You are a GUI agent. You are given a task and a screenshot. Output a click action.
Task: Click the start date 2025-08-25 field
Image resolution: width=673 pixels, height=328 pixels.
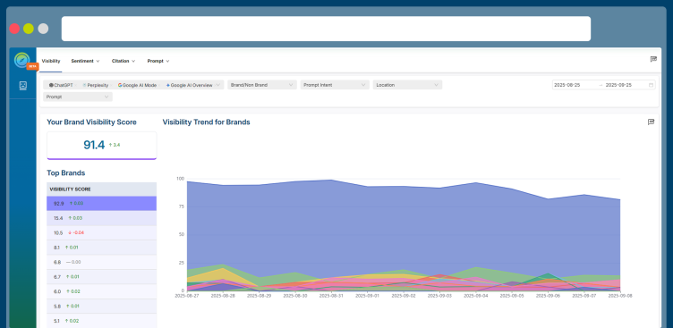[x=567, y=85]
